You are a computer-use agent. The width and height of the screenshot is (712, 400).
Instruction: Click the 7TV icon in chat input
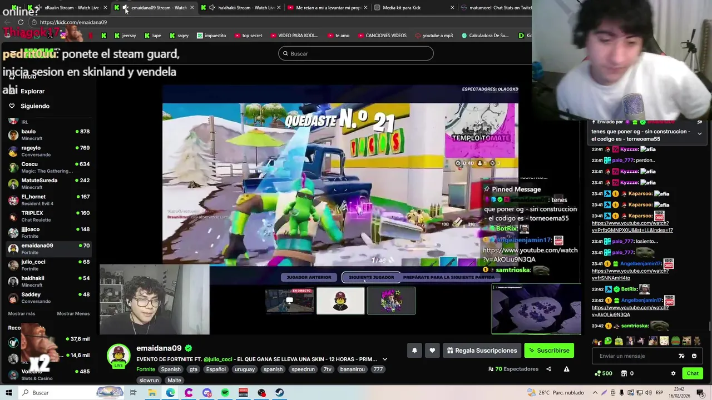pyautogui.click(x=681, y=356)
